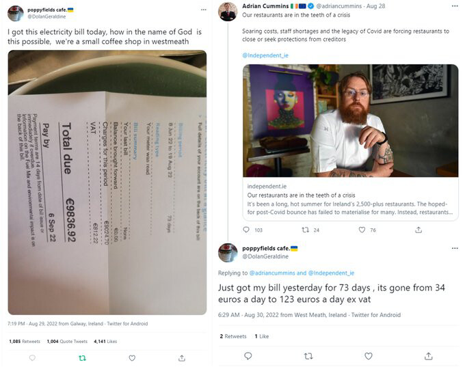Viewport: 465px width, 367px height.
Task: Share the electricity bill tweet
Action: (182, 358)
